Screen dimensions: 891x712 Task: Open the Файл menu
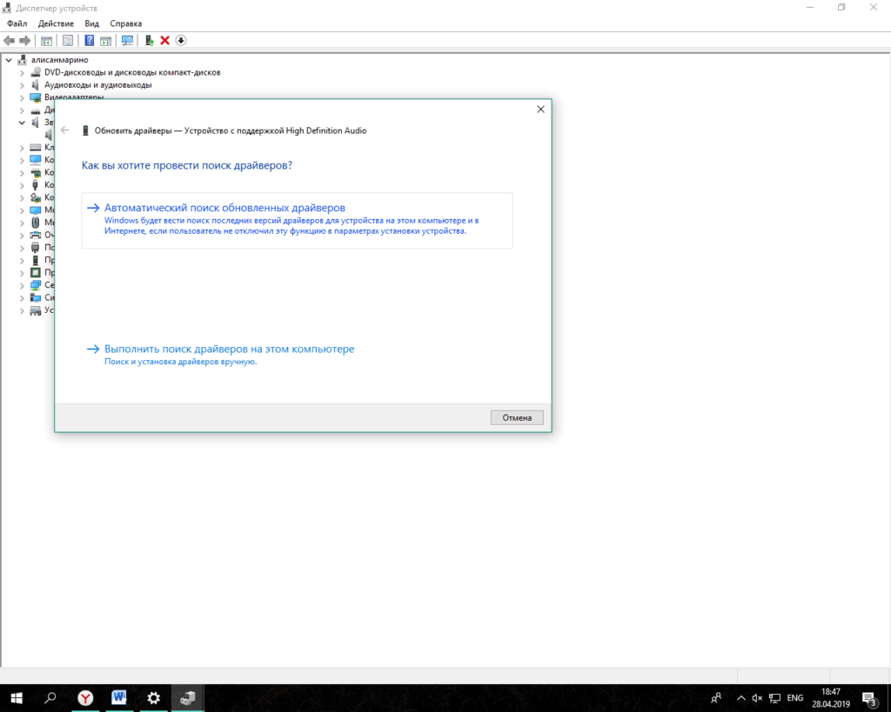[x=16, y=23]
